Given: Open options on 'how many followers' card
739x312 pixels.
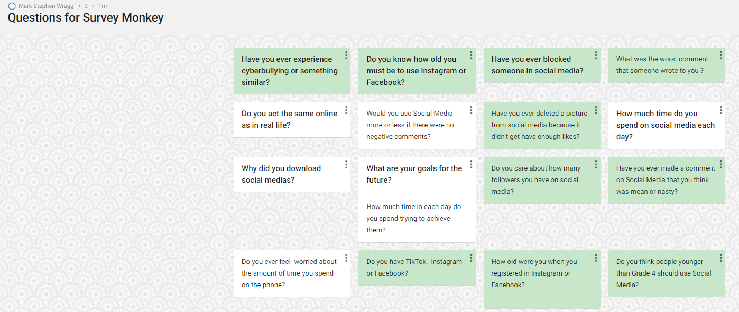Looking at the screenshot, I should (x=596, y=165).
